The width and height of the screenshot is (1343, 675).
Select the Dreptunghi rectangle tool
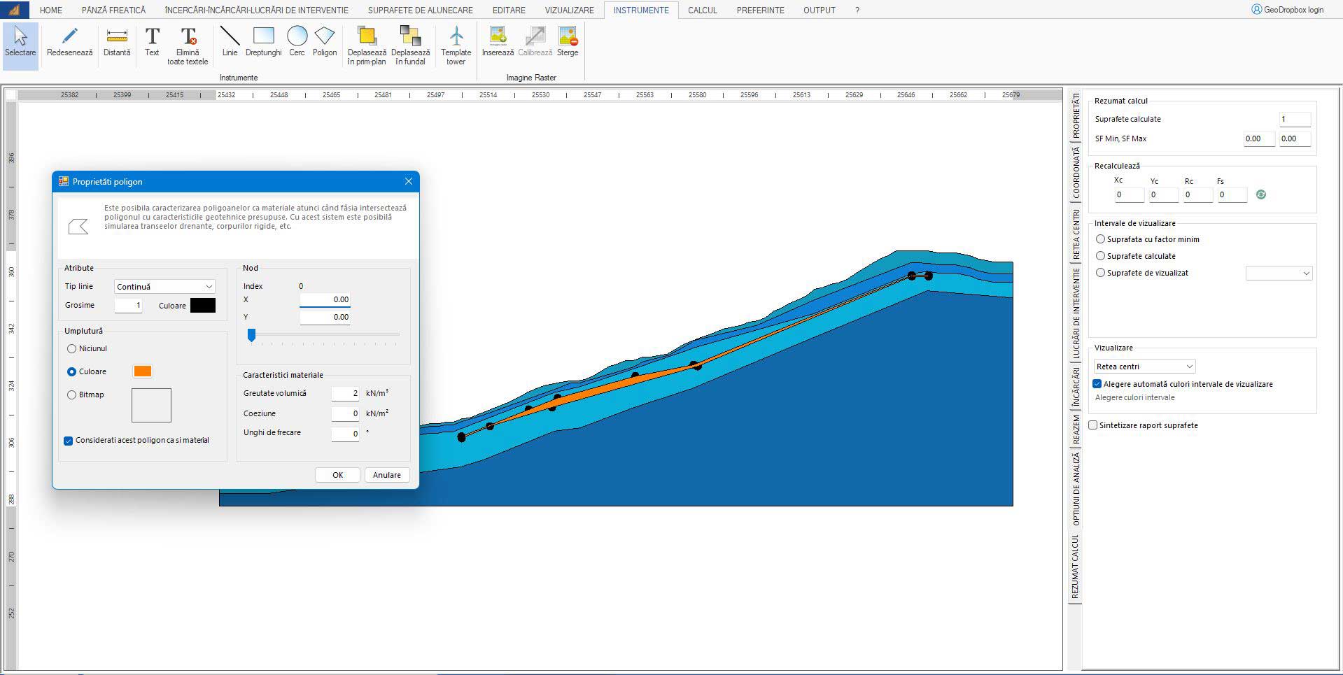(x=263, y=41)
